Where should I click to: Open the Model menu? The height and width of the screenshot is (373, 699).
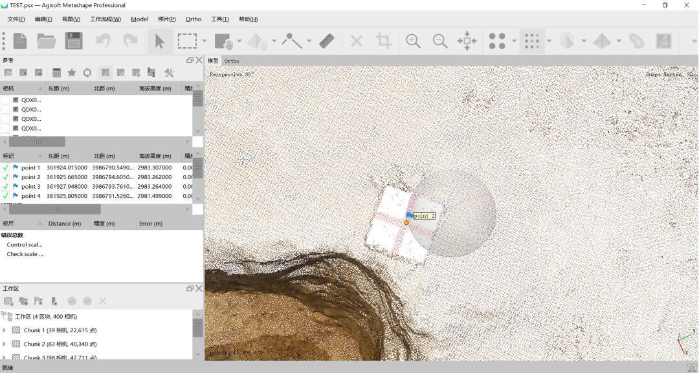click(140, 19)
